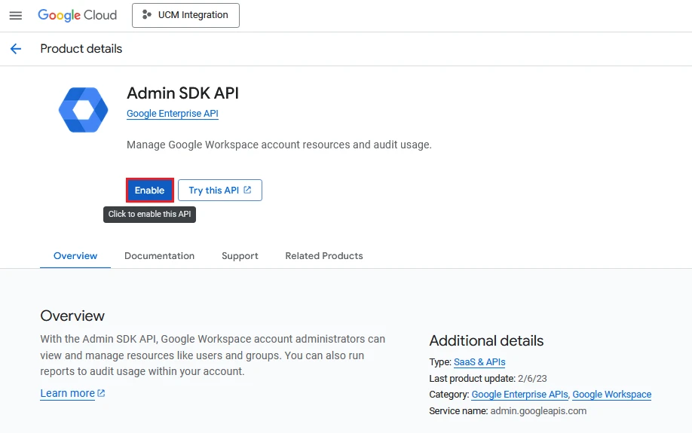692x433 pixels.
Task: Click the Additional details heading
Action: coord(486,340)
